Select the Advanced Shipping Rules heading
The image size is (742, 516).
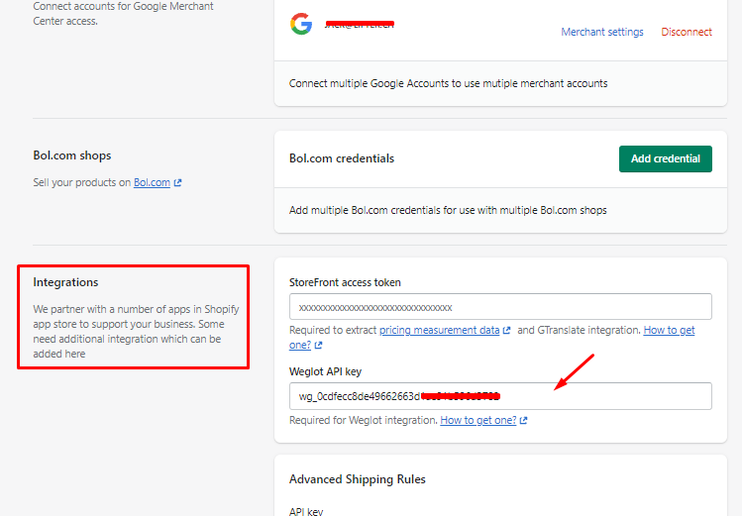coord(358,479)
